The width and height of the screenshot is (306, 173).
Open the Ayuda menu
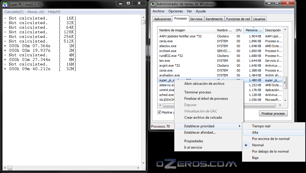click(201, 11)
